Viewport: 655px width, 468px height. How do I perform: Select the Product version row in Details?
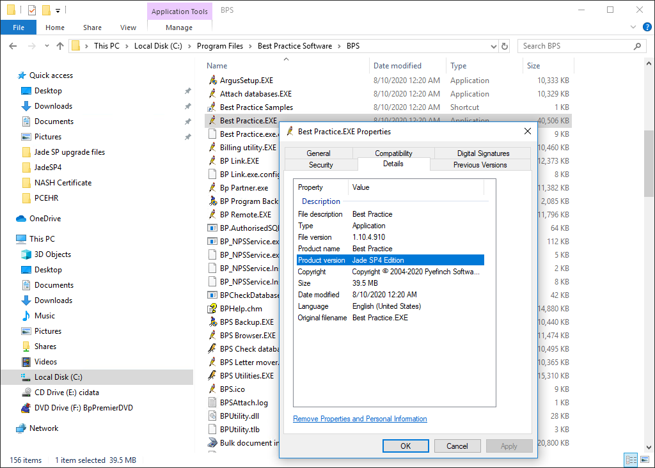(x=390, y=260)
